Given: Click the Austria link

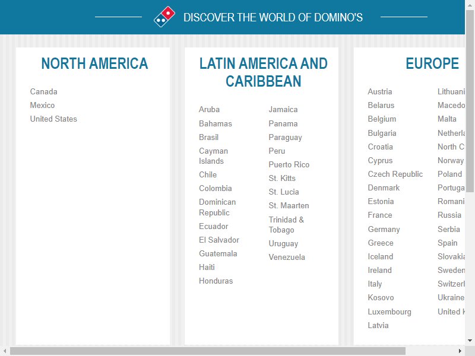Looking at the screenshot, I should pyautogui.click(x=380, y=91).
